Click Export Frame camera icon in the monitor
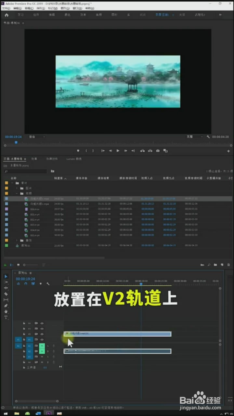Image resolution: width=234 pixels, height=416 pixels. [x=158, y=151]
